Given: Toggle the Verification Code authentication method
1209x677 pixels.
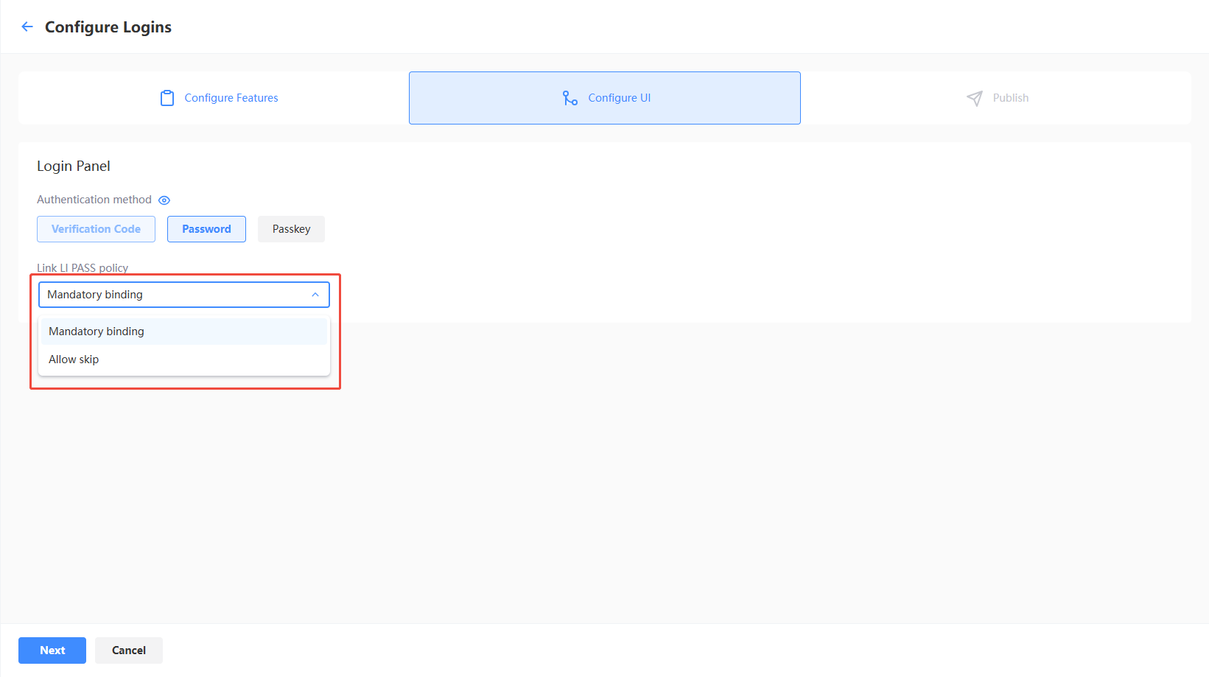Looking at the screenshot, I should pos(96,229).
